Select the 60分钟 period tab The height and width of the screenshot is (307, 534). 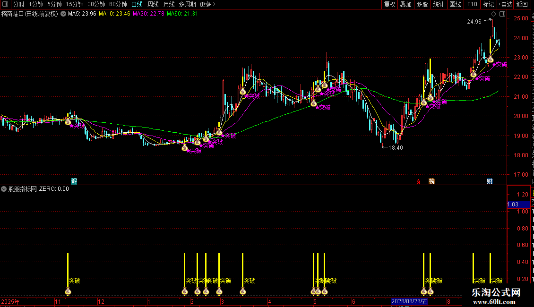[118, 4]
